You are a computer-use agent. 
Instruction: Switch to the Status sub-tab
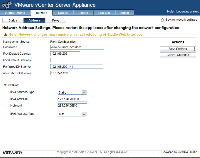13,20
